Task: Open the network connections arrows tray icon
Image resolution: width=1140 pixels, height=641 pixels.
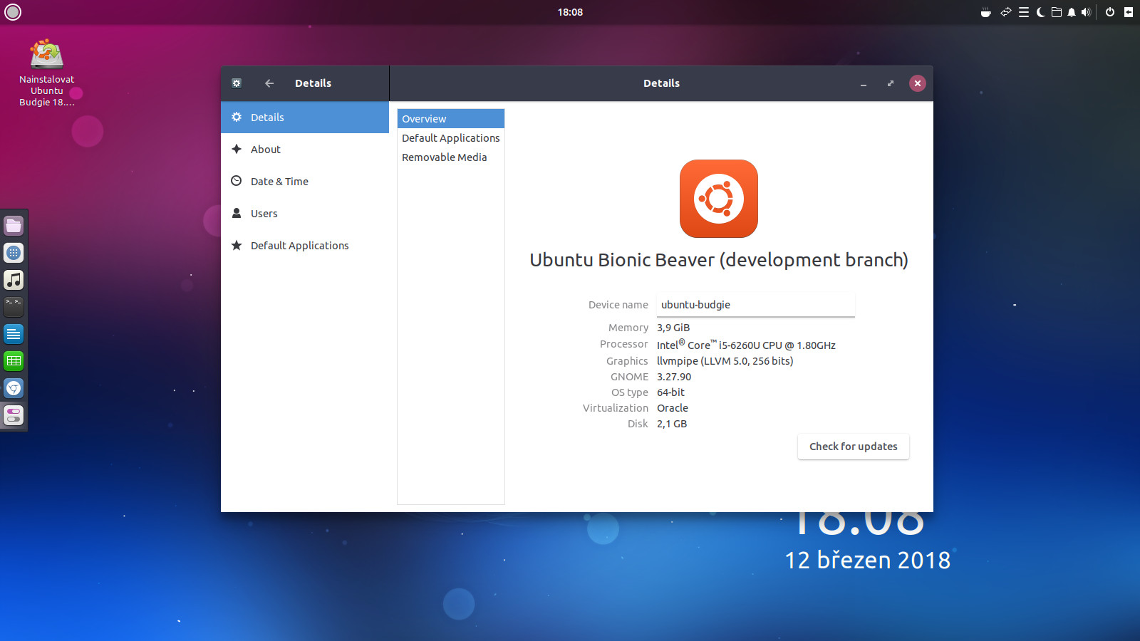Action: [x=1005, y=12]
